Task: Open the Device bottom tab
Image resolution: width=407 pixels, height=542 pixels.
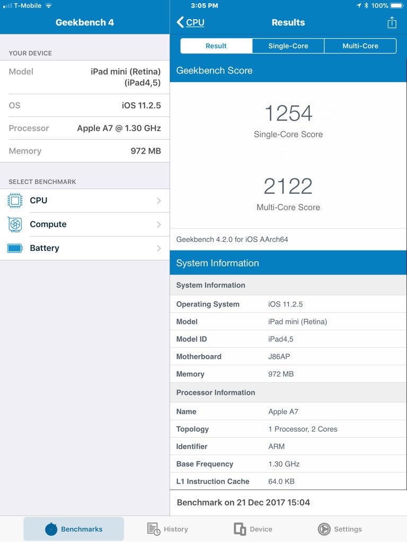Action: coord(253,529)
